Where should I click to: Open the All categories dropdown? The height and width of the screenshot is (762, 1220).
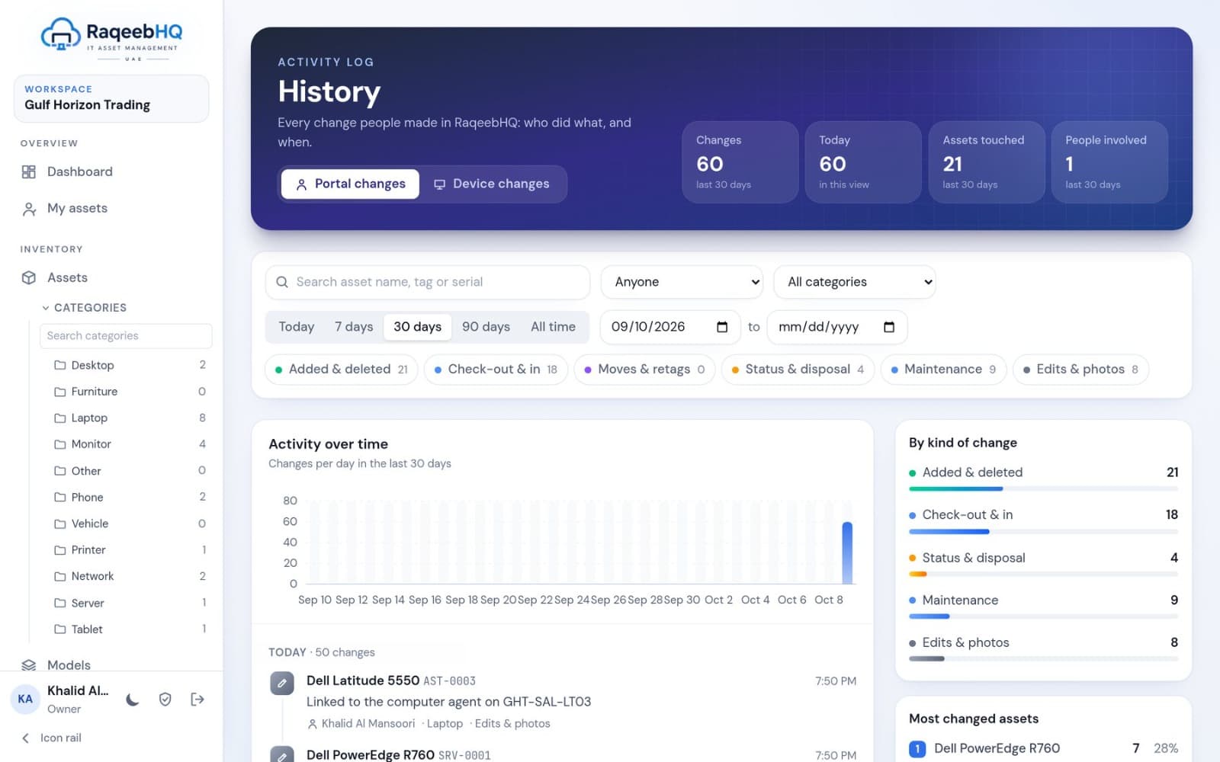(x=855, y=282)
